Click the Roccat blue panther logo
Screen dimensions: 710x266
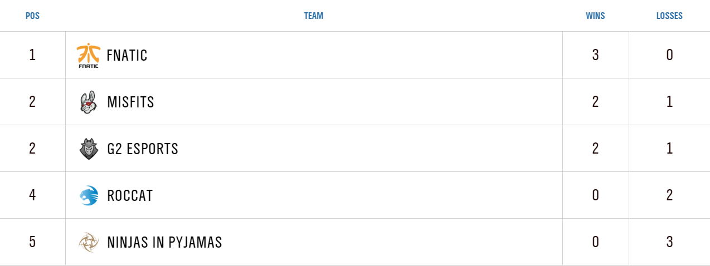point(88,196)
